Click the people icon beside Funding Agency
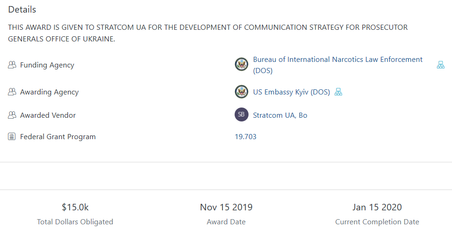The width and height of the screenshot is (452, 235). [12, 65]
